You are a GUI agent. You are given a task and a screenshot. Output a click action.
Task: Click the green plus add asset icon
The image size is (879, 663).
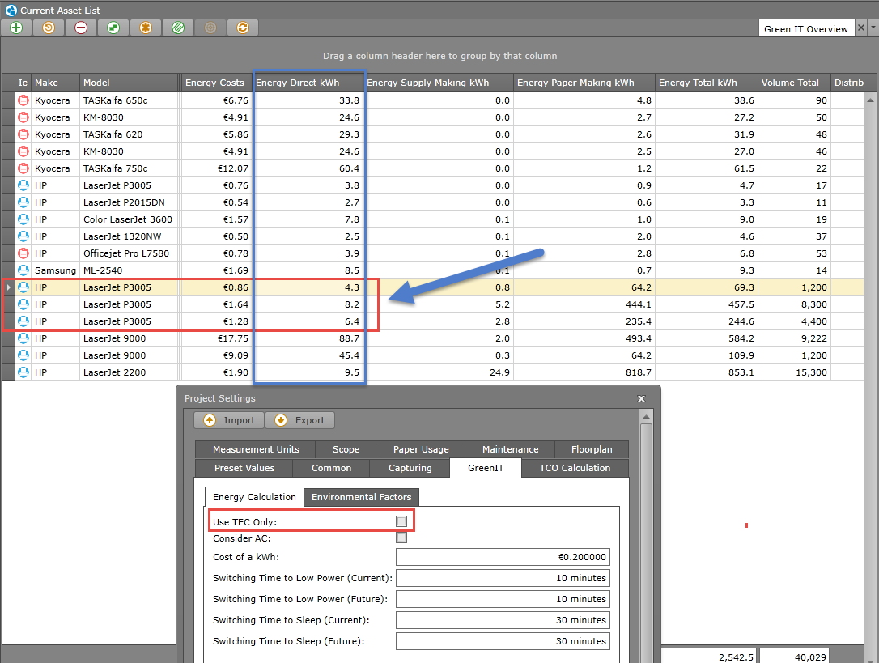[16, 28]
